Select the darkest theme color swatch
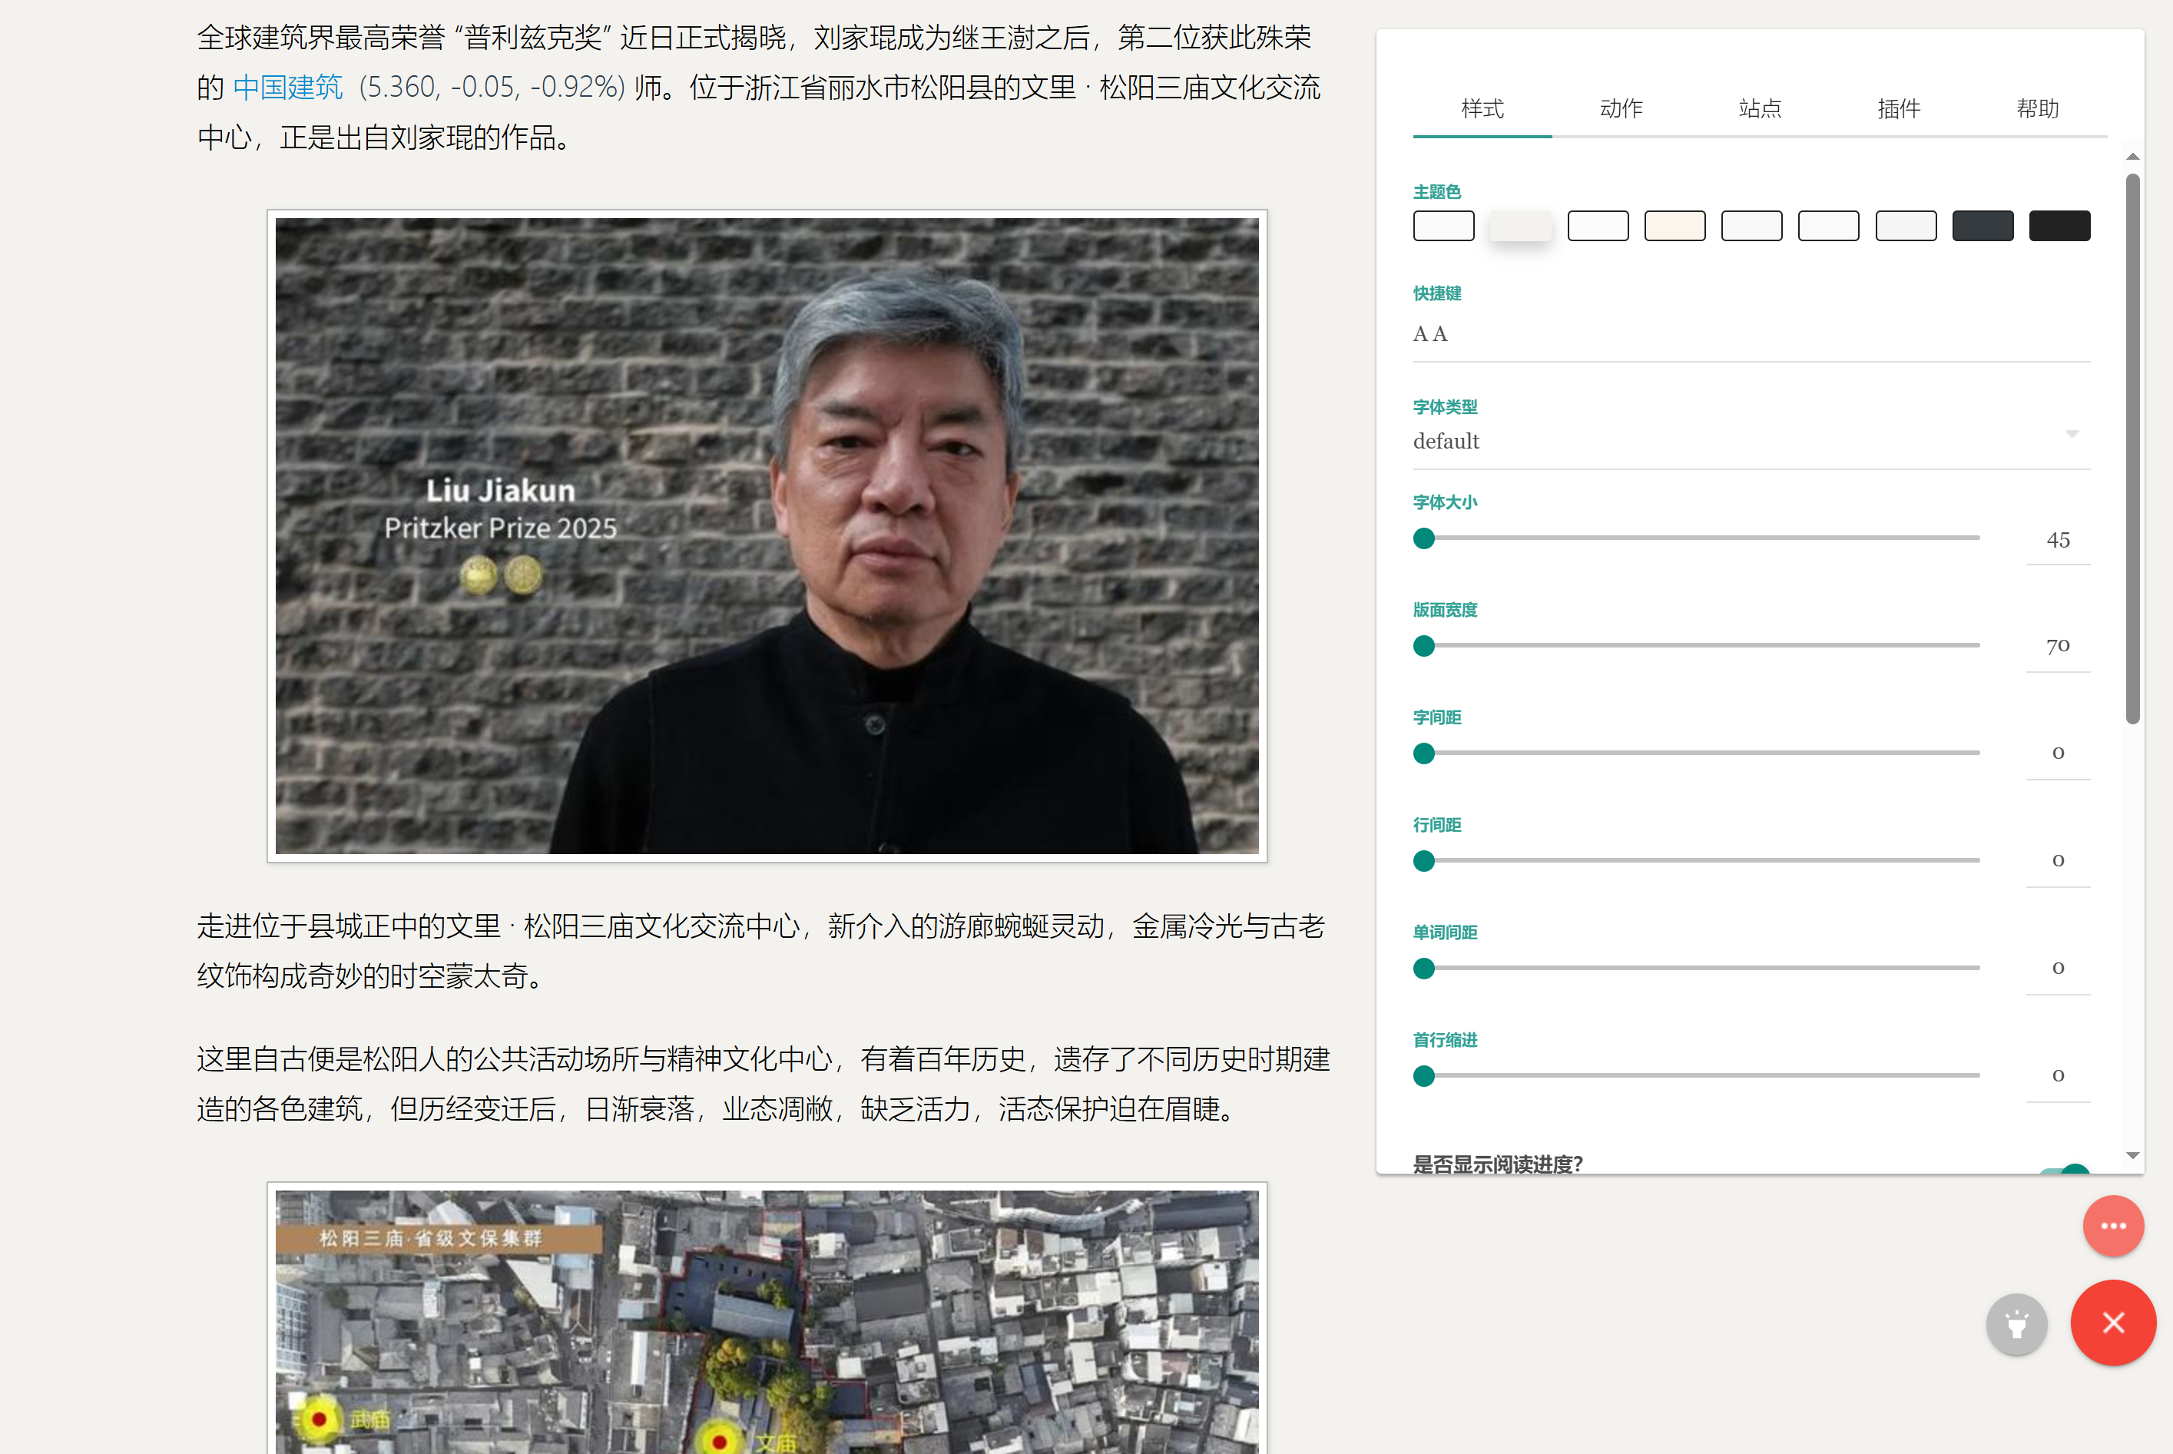The image size is (2173, 1454). coord(2060,225)
